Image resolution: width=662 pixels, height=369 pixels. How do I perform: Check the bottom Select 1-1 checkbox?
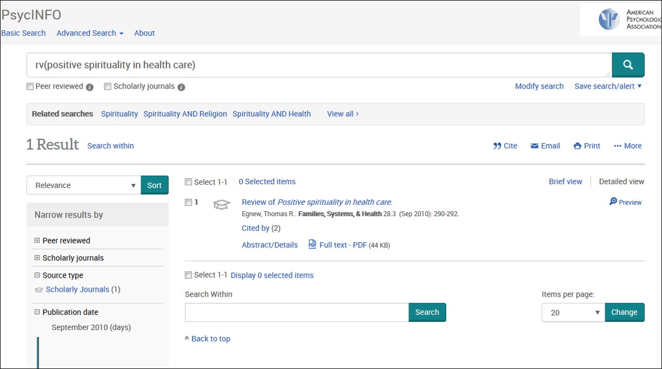pyautogui.click(x=188, y=275)
